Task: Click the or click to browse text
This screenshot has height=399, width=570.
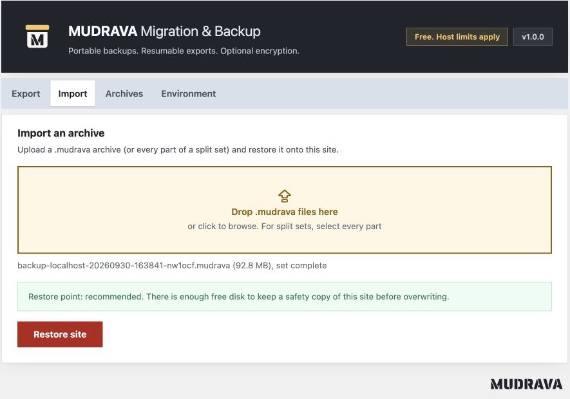Action: (x=285, y=227)
